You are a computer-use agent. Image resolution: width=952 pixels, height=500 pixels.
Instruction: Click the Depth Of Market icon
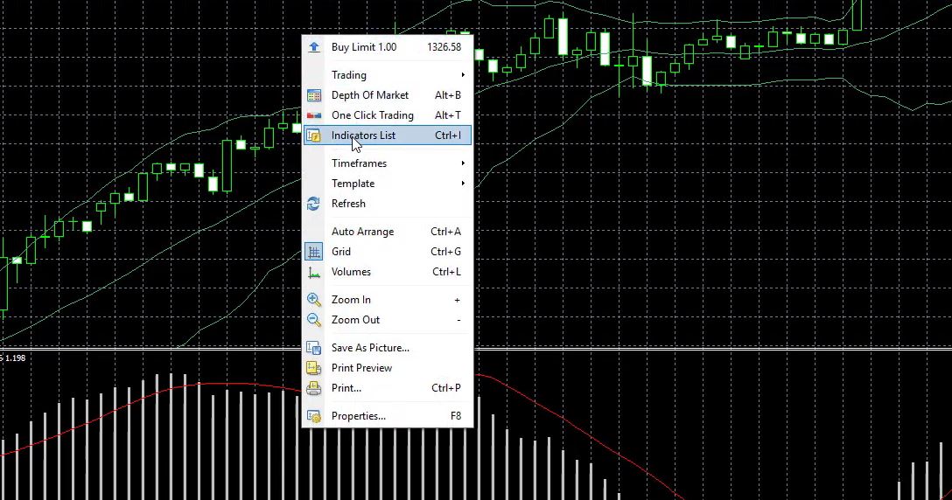point(314,95)
